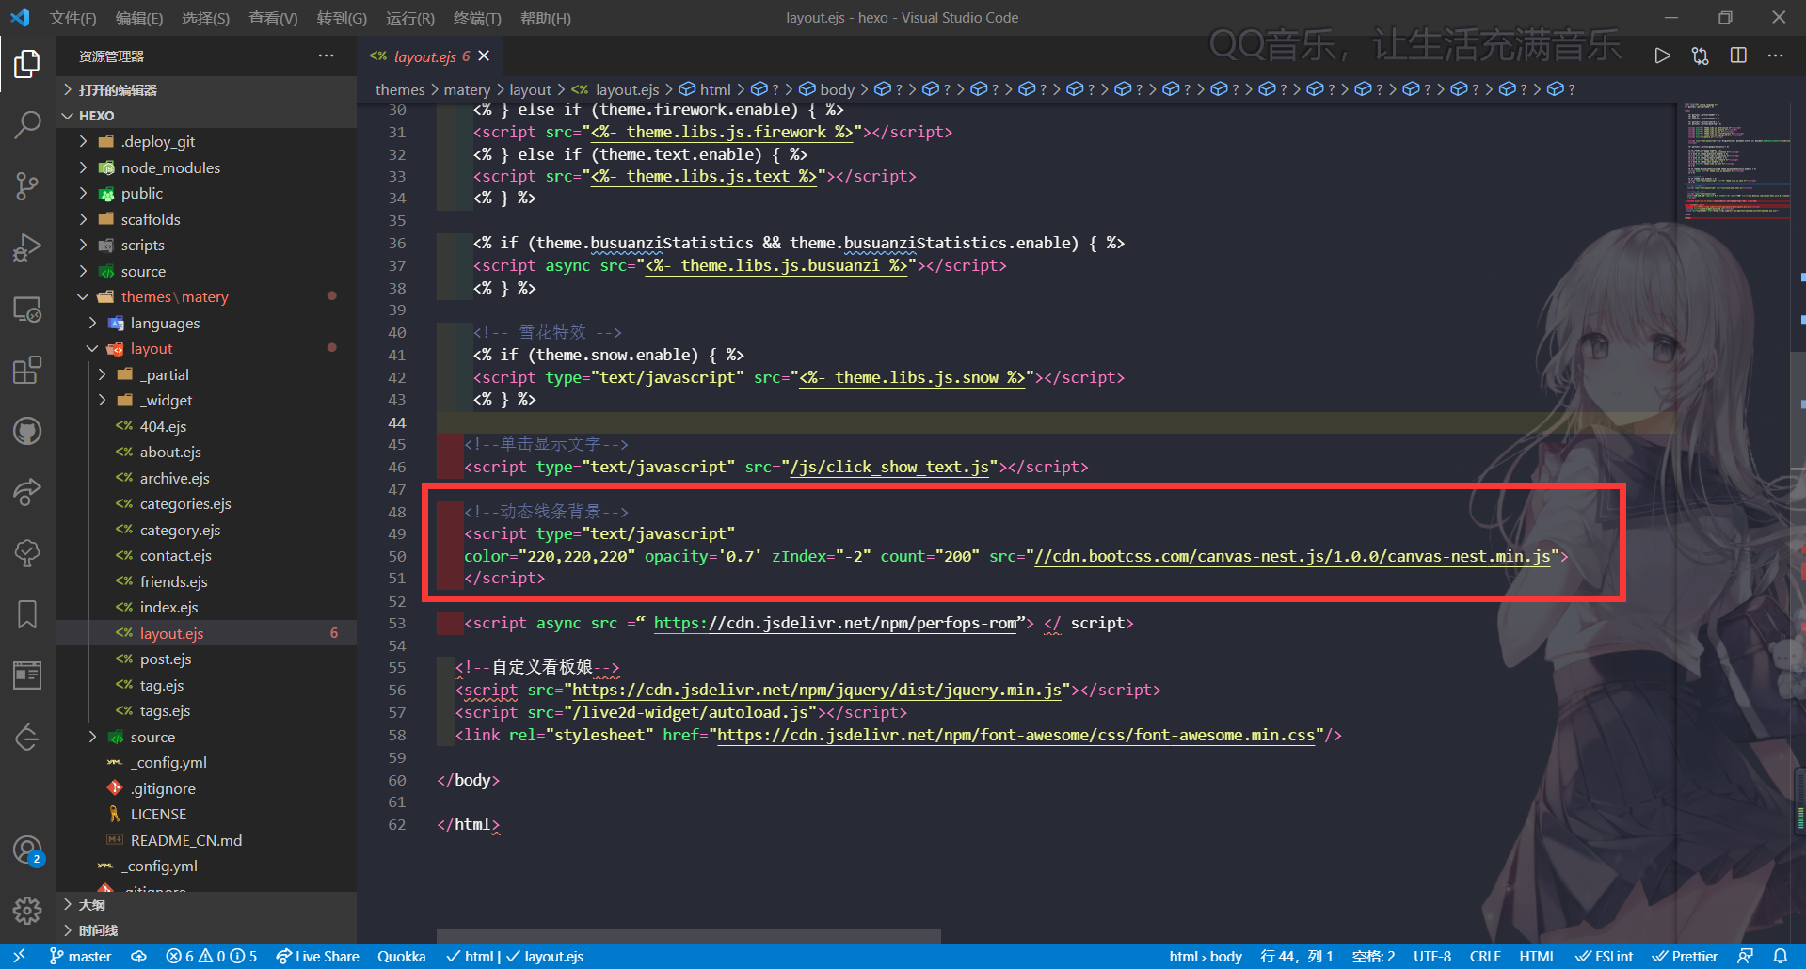Image resolution: width=1806 pixels, height=969 pixels.
Task: Open the Explorer view in activity bar
Action: click(x=27, y=64)
